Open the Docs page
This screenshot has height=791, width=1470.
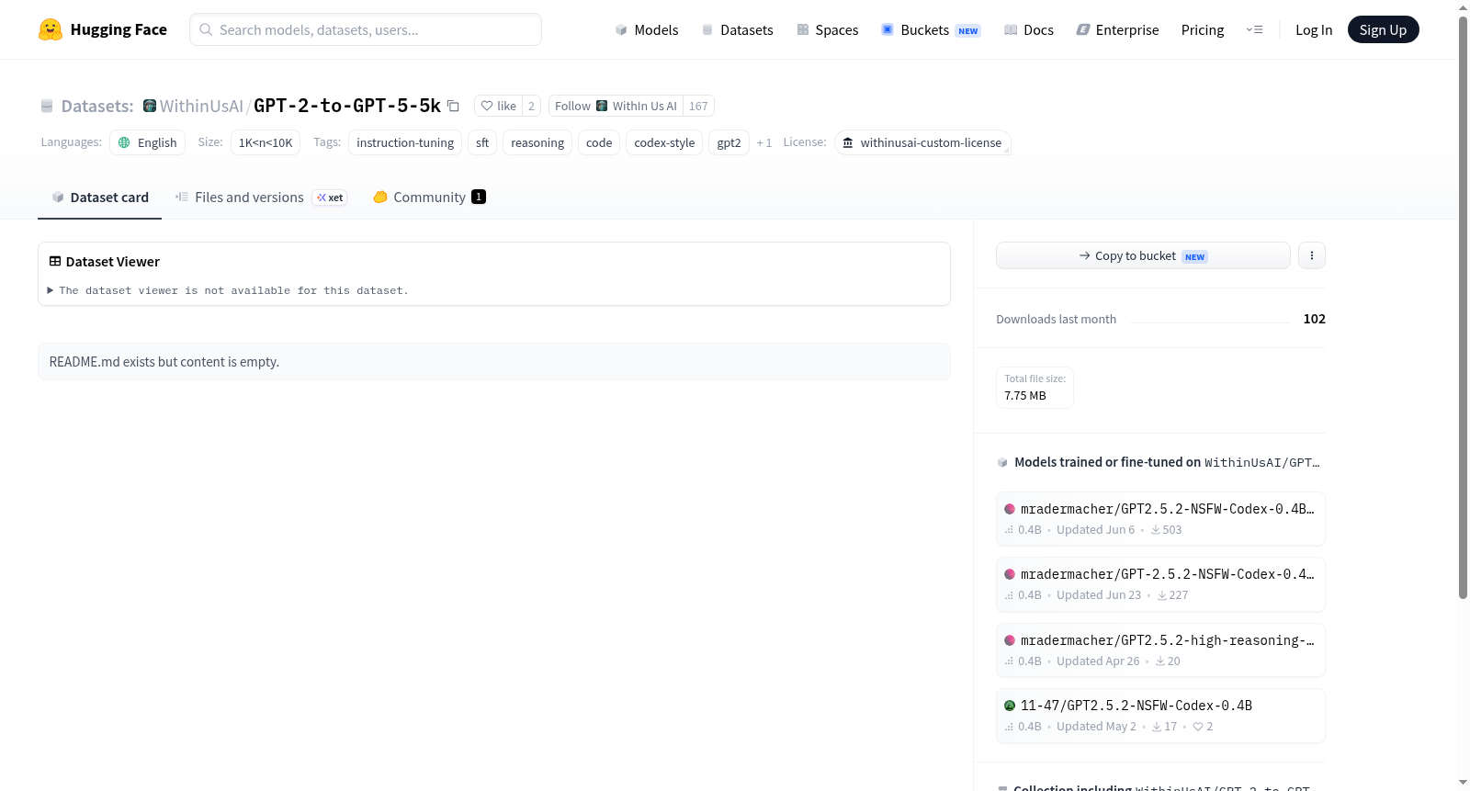pos(1029,29)
